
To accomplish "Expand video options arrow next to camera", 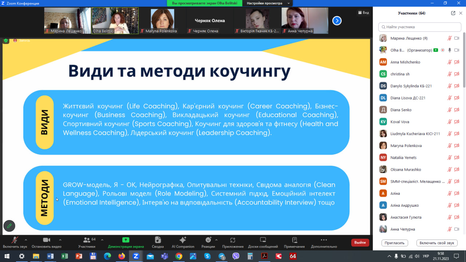I will (60, 240).
